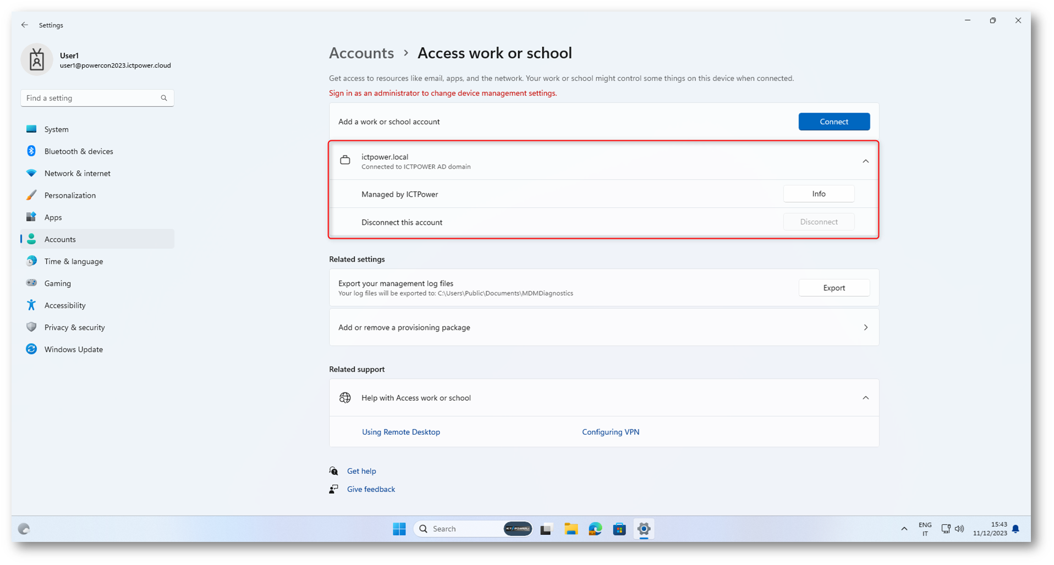Screen dimensions: 1054x565
Task: Open Task View from the taskbar
Action: point(546,529)
